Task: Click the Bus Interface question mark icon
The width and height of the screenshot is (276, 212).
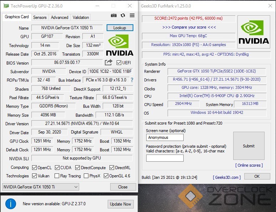Action: [x=132, y=80]
